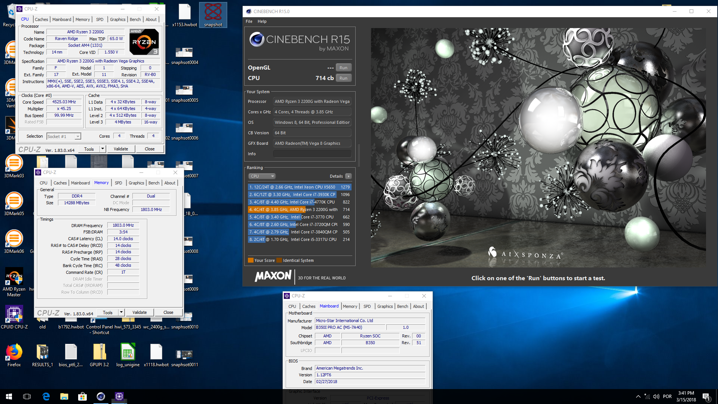Run the CPU benchmark
This screenshot has height=404, width=718.
point(343,78)
